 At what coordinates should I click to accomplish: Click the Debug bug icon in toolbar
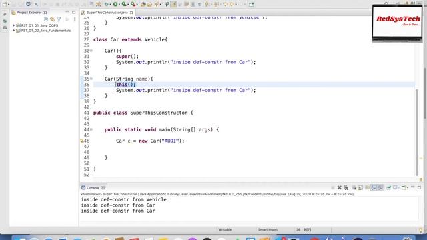(107, 4)
